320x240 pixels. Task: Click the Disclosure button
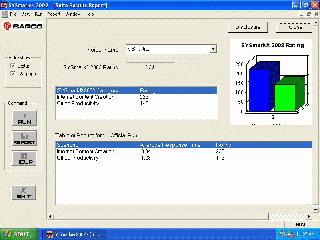(x=248, y=27)
